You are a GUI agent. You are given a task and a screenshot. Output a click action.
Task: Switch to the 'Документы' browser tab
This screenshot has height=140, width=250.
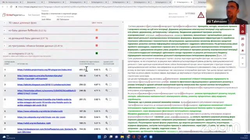tap(33, 2)
